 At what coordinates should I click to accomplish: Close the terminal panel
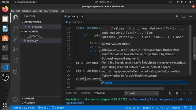(190, 93)
